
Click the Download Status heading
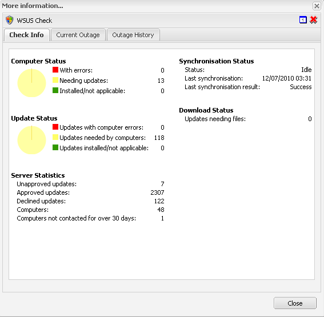click(206, 110)
